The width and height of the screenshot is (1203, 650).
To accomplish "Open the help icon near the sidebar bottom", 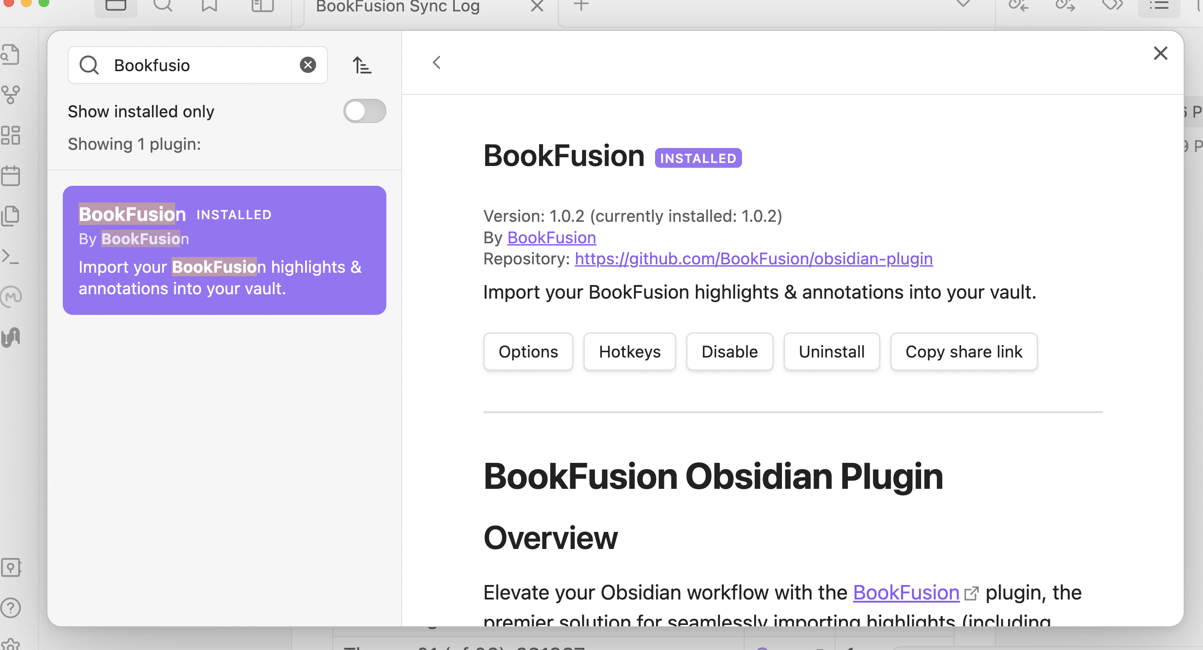I will [x=11, y=607].
